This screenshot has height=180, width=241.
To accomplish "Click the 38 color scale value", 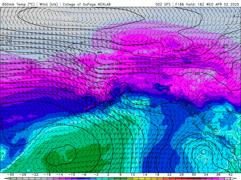I will (x=218, y=175).
